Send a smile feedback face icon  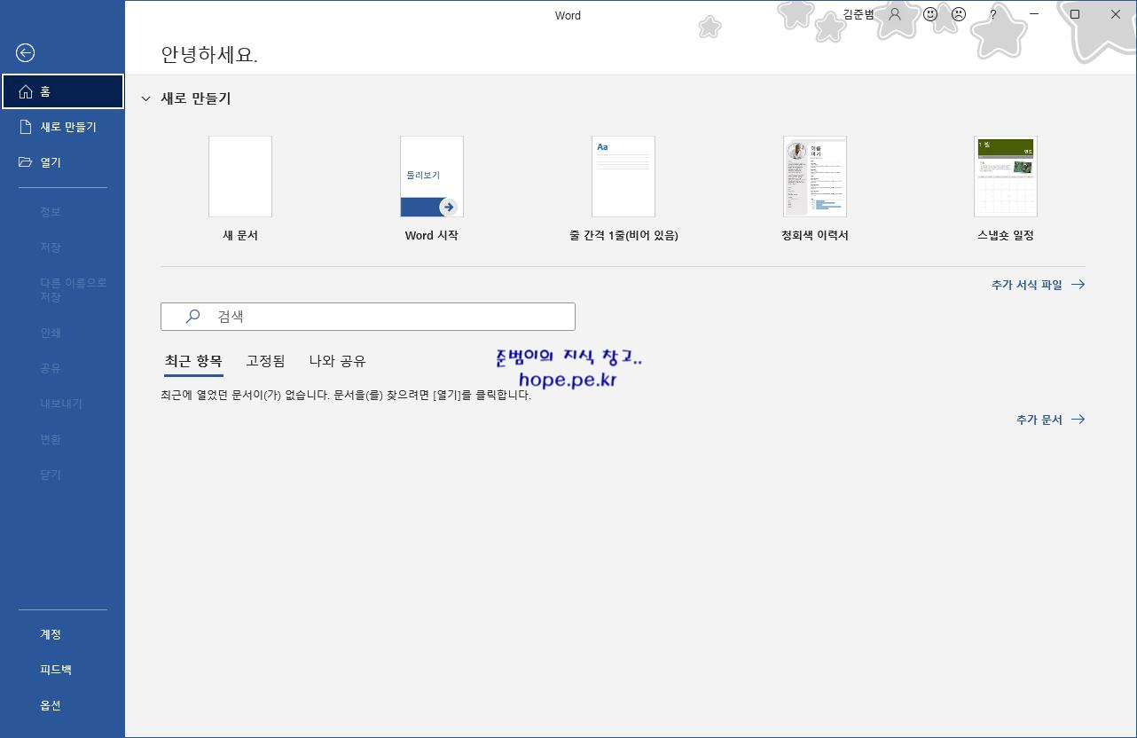(930, 14)
